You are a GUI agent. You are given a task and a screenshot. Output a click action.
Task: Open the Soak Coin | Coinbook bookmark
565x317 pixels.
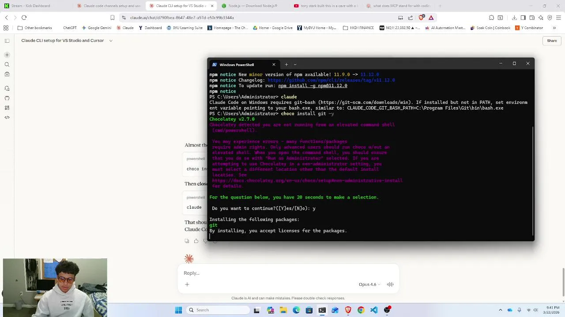point(490,28)
